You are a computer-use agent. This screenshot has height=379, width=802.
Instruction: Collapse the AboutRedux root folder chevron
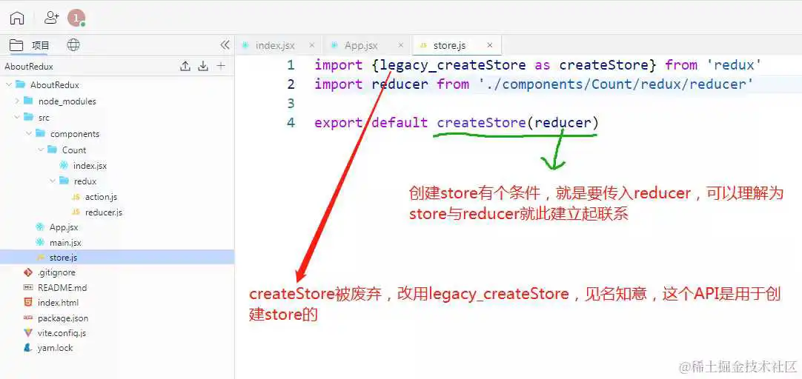[x=8, y=85]
